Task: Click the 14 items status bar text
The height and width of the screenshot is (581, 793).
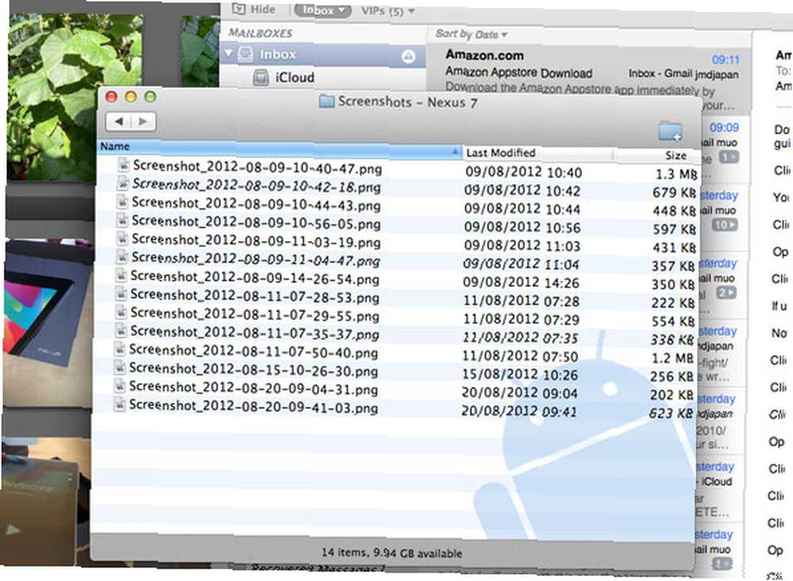Action: point(392,553)
